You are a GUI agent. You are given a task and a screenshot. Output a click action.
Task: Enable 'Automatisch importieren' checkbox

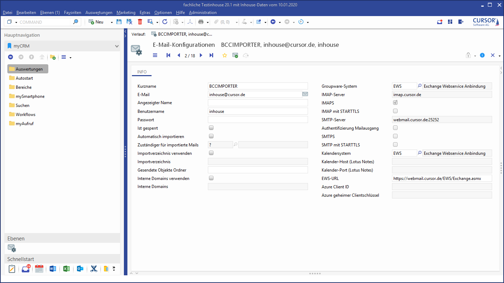tap(211, 136)
